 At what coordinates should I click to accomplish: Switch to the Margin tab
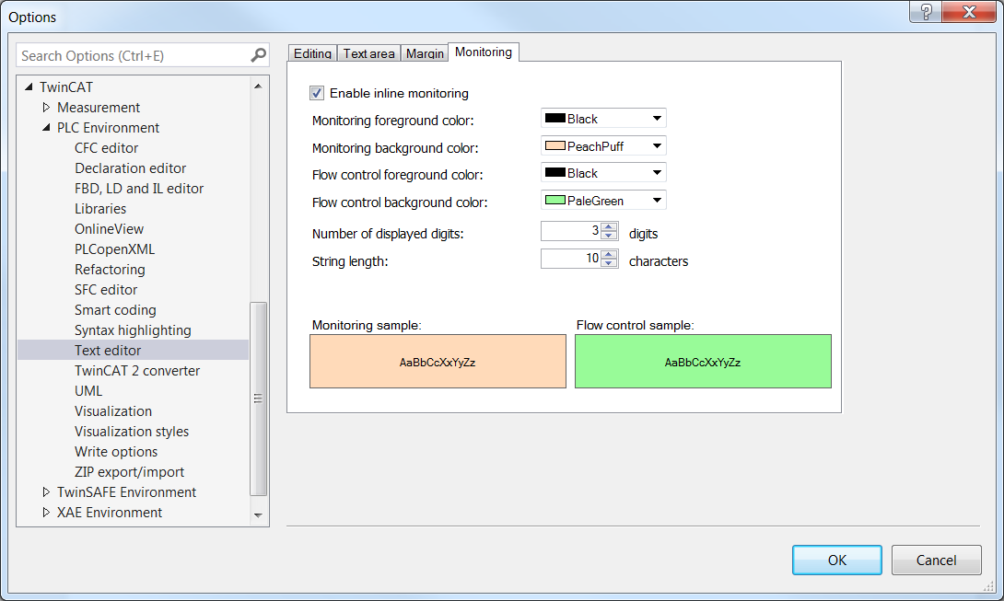click(x=425, y=53)
